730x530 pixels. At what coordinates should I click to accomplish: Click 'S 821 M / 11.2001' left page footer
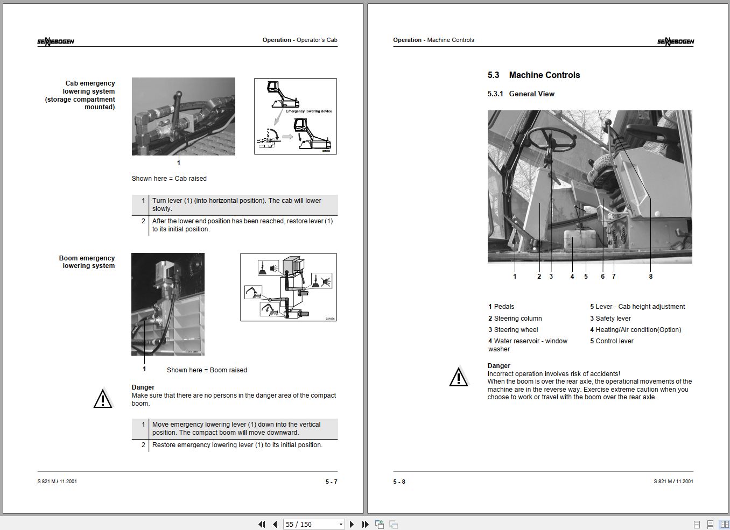[57, 481]
